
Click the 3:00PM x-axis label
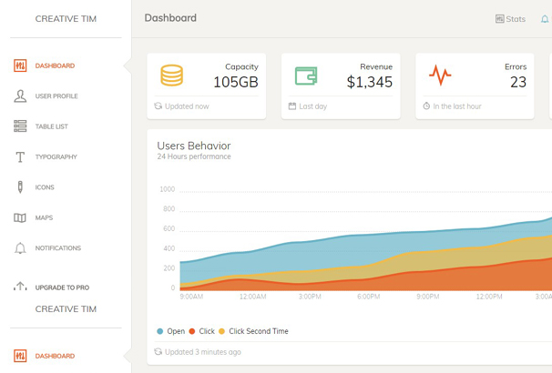[310, 297]
